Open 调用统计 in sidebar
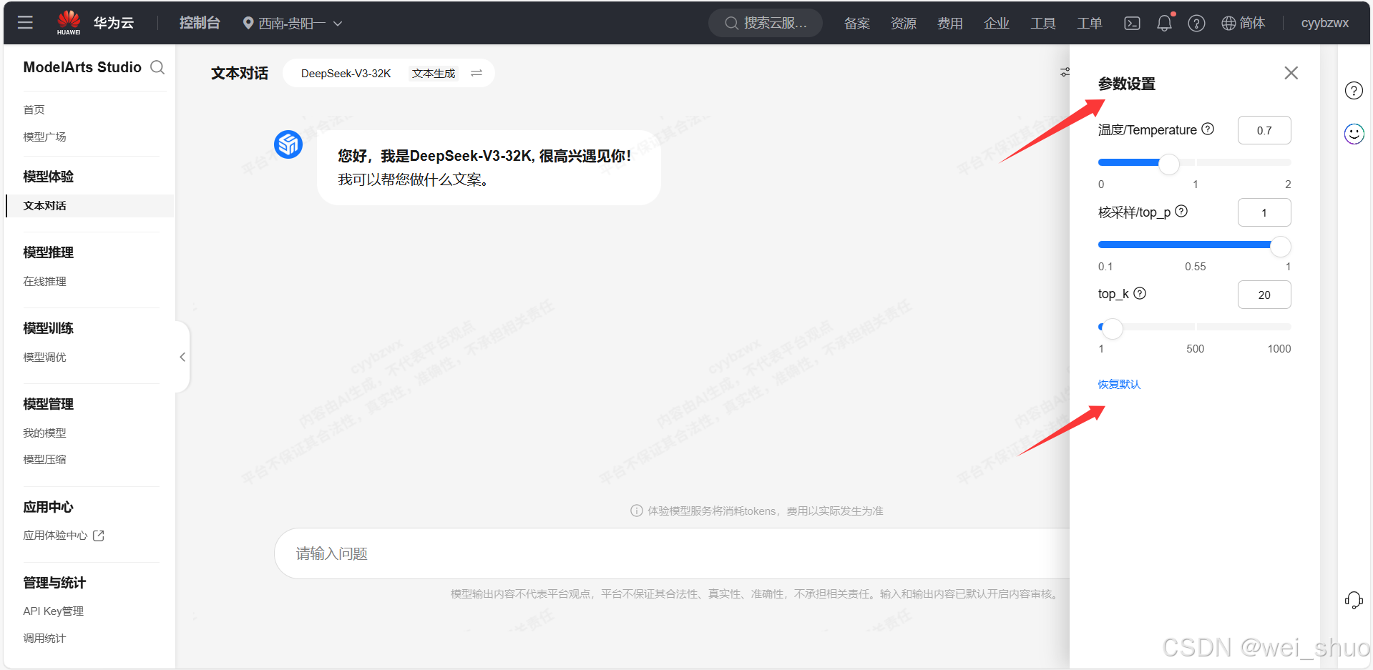1373x670 pixels. pos(44,638)
